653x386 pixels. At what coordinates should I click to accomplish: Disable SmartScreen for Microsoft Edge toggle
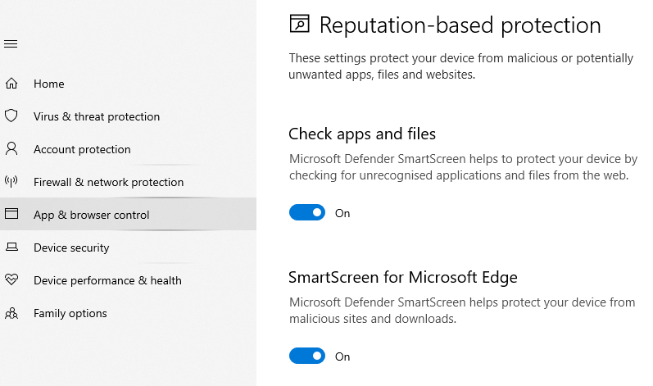[x=307, y=356]
